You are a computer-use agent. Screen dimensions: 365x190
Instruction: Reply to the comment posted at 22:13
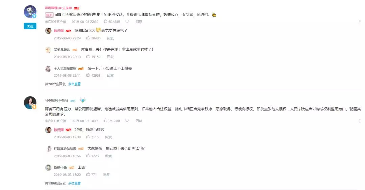110,57
